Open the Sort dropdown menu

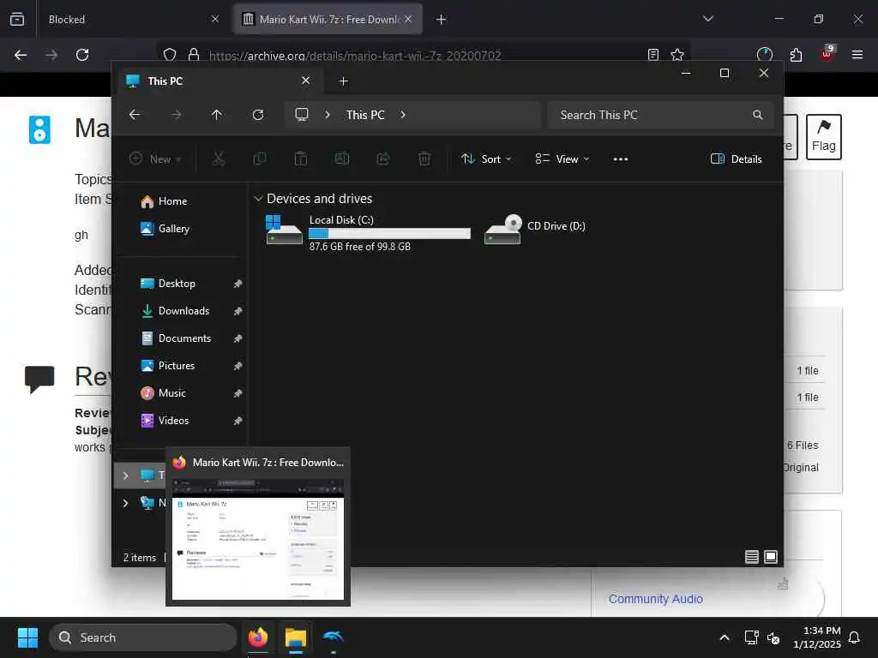tap(486, 159)
